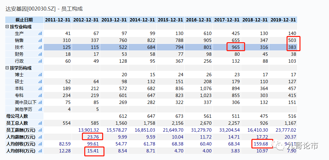329x160 pixels.
Task: Select 13,901.32 员工薪酬 value
Action: click(89, 130)
